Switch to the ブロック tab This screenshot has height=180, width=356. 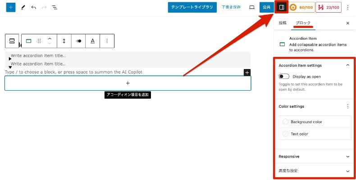[303, 23]
